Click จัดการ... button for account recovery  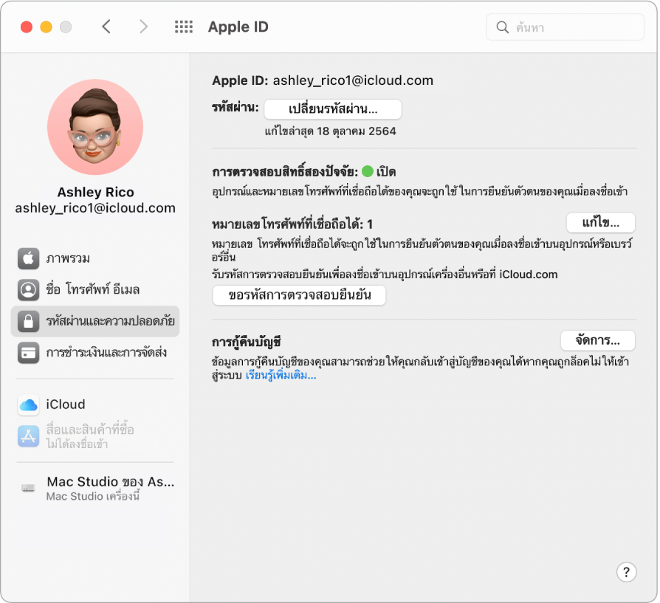[x=598, y=340]
